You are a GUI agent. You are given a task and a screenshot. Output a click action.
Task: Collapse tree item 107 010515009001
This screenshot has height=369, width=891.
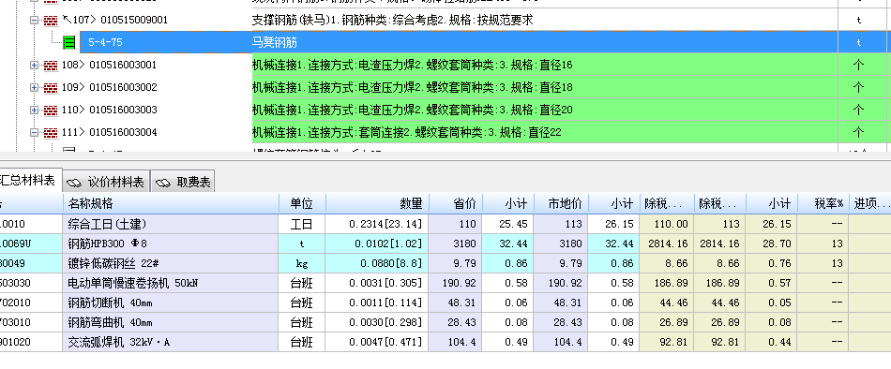[34, 21]
